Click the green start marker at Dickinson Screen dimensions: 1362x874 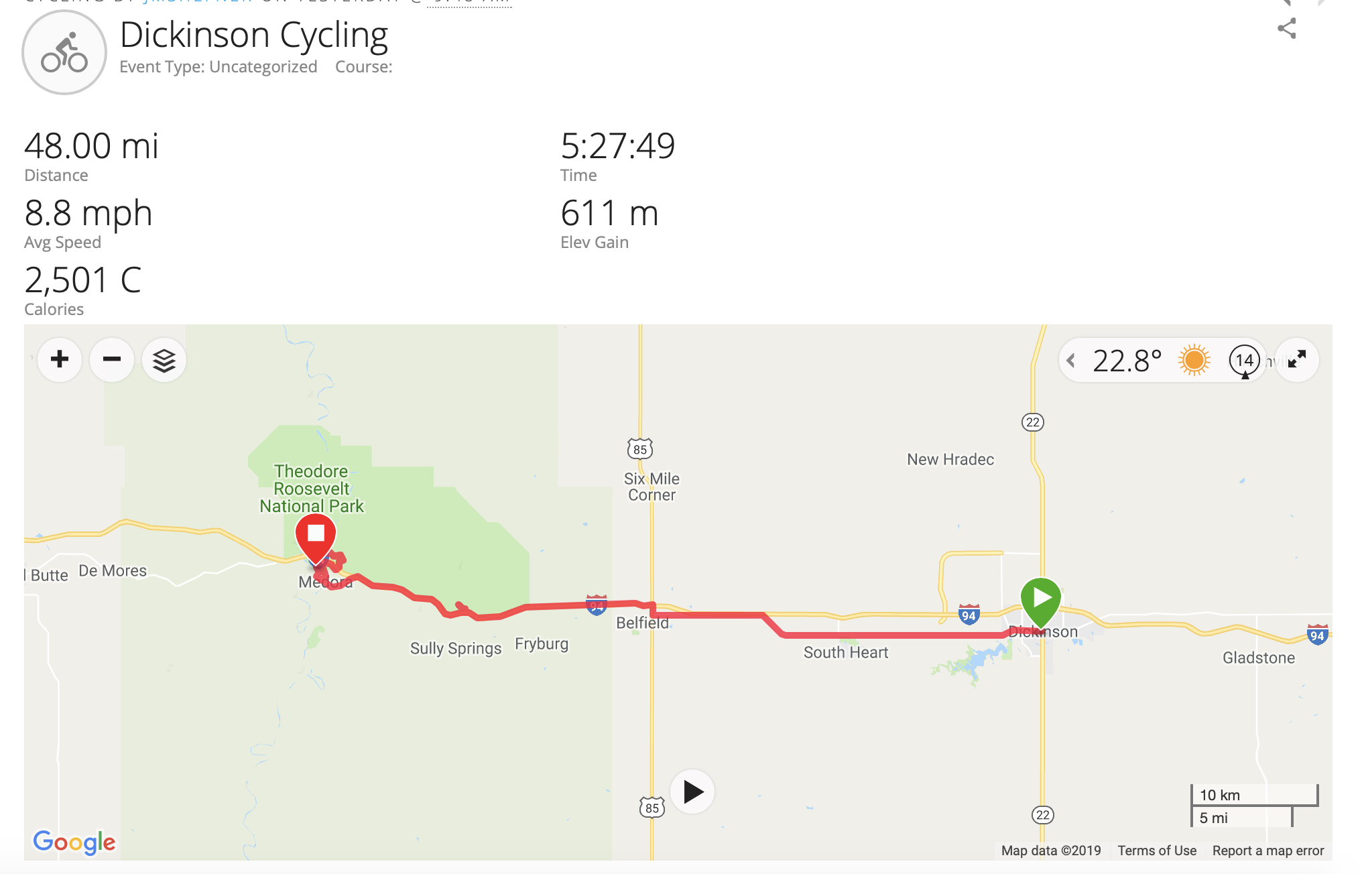pyautogui.click(x=1040, y=599)
